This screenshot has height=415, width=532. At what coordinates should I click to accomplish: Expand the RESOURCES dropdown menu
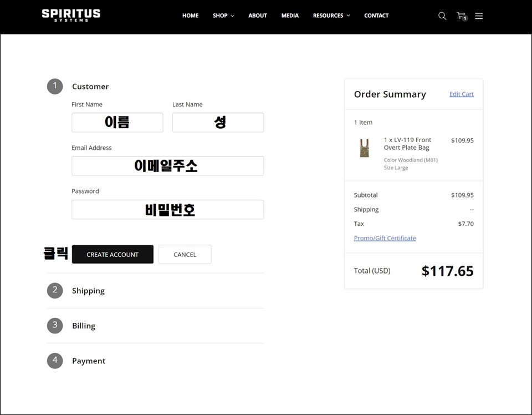(331, 16)
